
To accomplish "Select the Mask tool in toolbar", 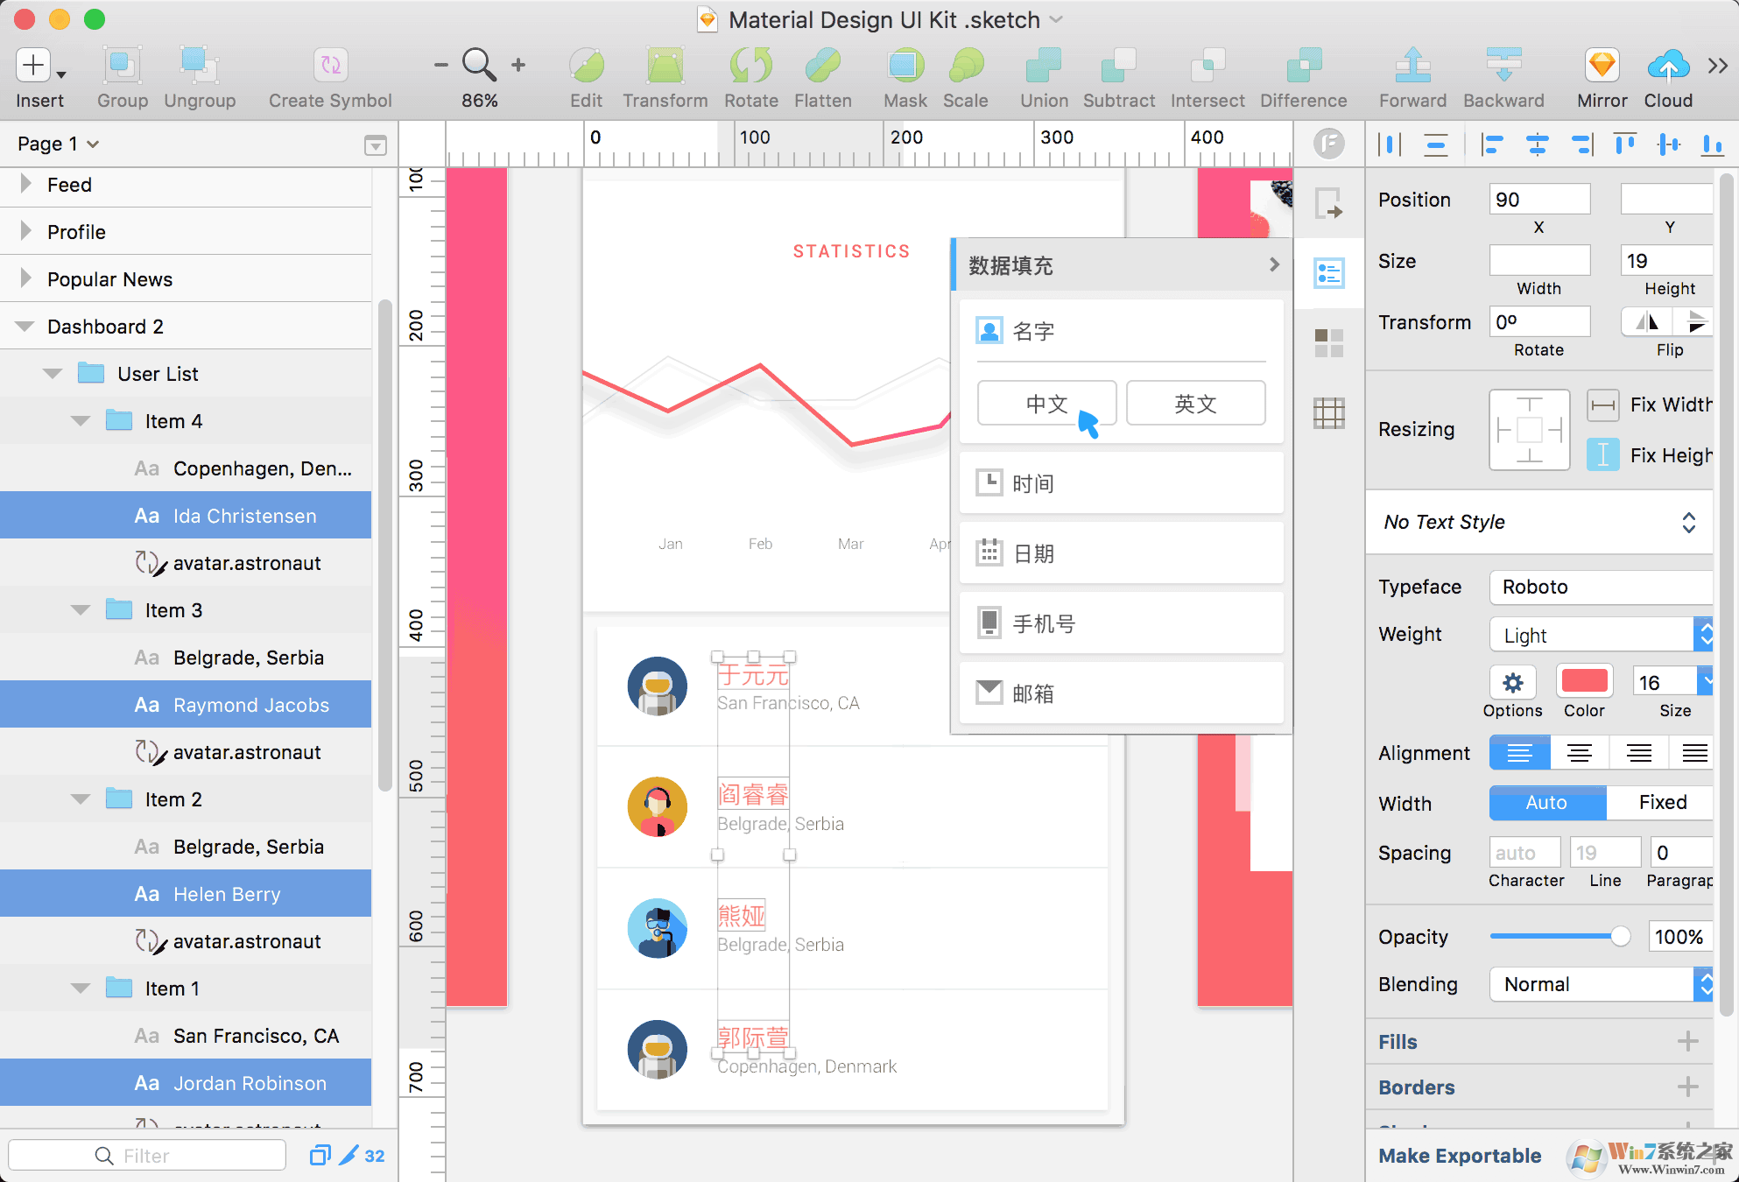I will point(905,67).
